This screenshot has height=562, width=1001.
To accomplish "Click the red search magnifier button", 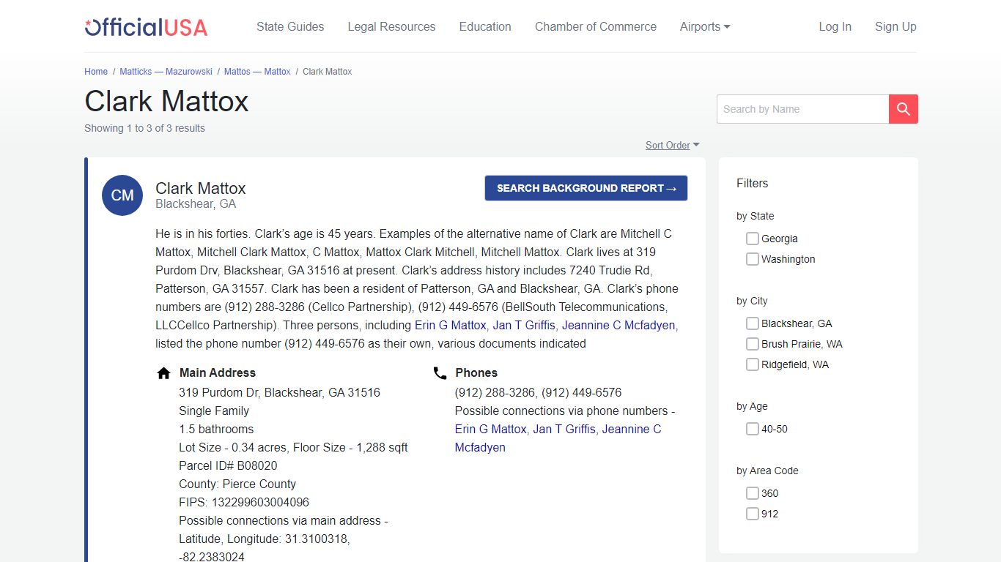I will tap(904, 109).
